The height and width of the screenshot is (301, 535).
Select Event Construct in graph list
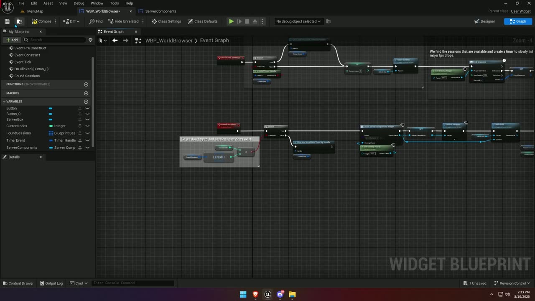coord(27,55)
